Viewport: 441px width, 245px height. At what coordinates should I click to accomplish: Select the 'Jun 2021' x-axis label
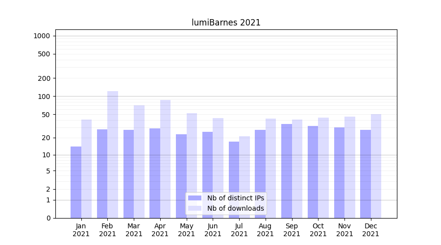213,230
